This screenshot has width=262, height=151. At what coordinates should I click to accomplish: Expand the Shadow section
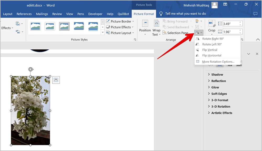[x=217, y=74]
